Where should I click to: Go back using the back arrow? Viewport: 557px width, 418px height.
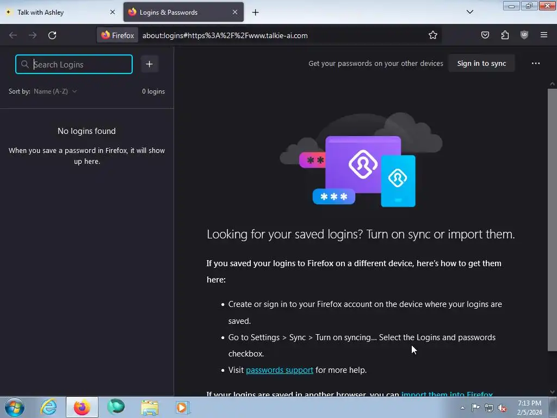[x=13, y=35]
